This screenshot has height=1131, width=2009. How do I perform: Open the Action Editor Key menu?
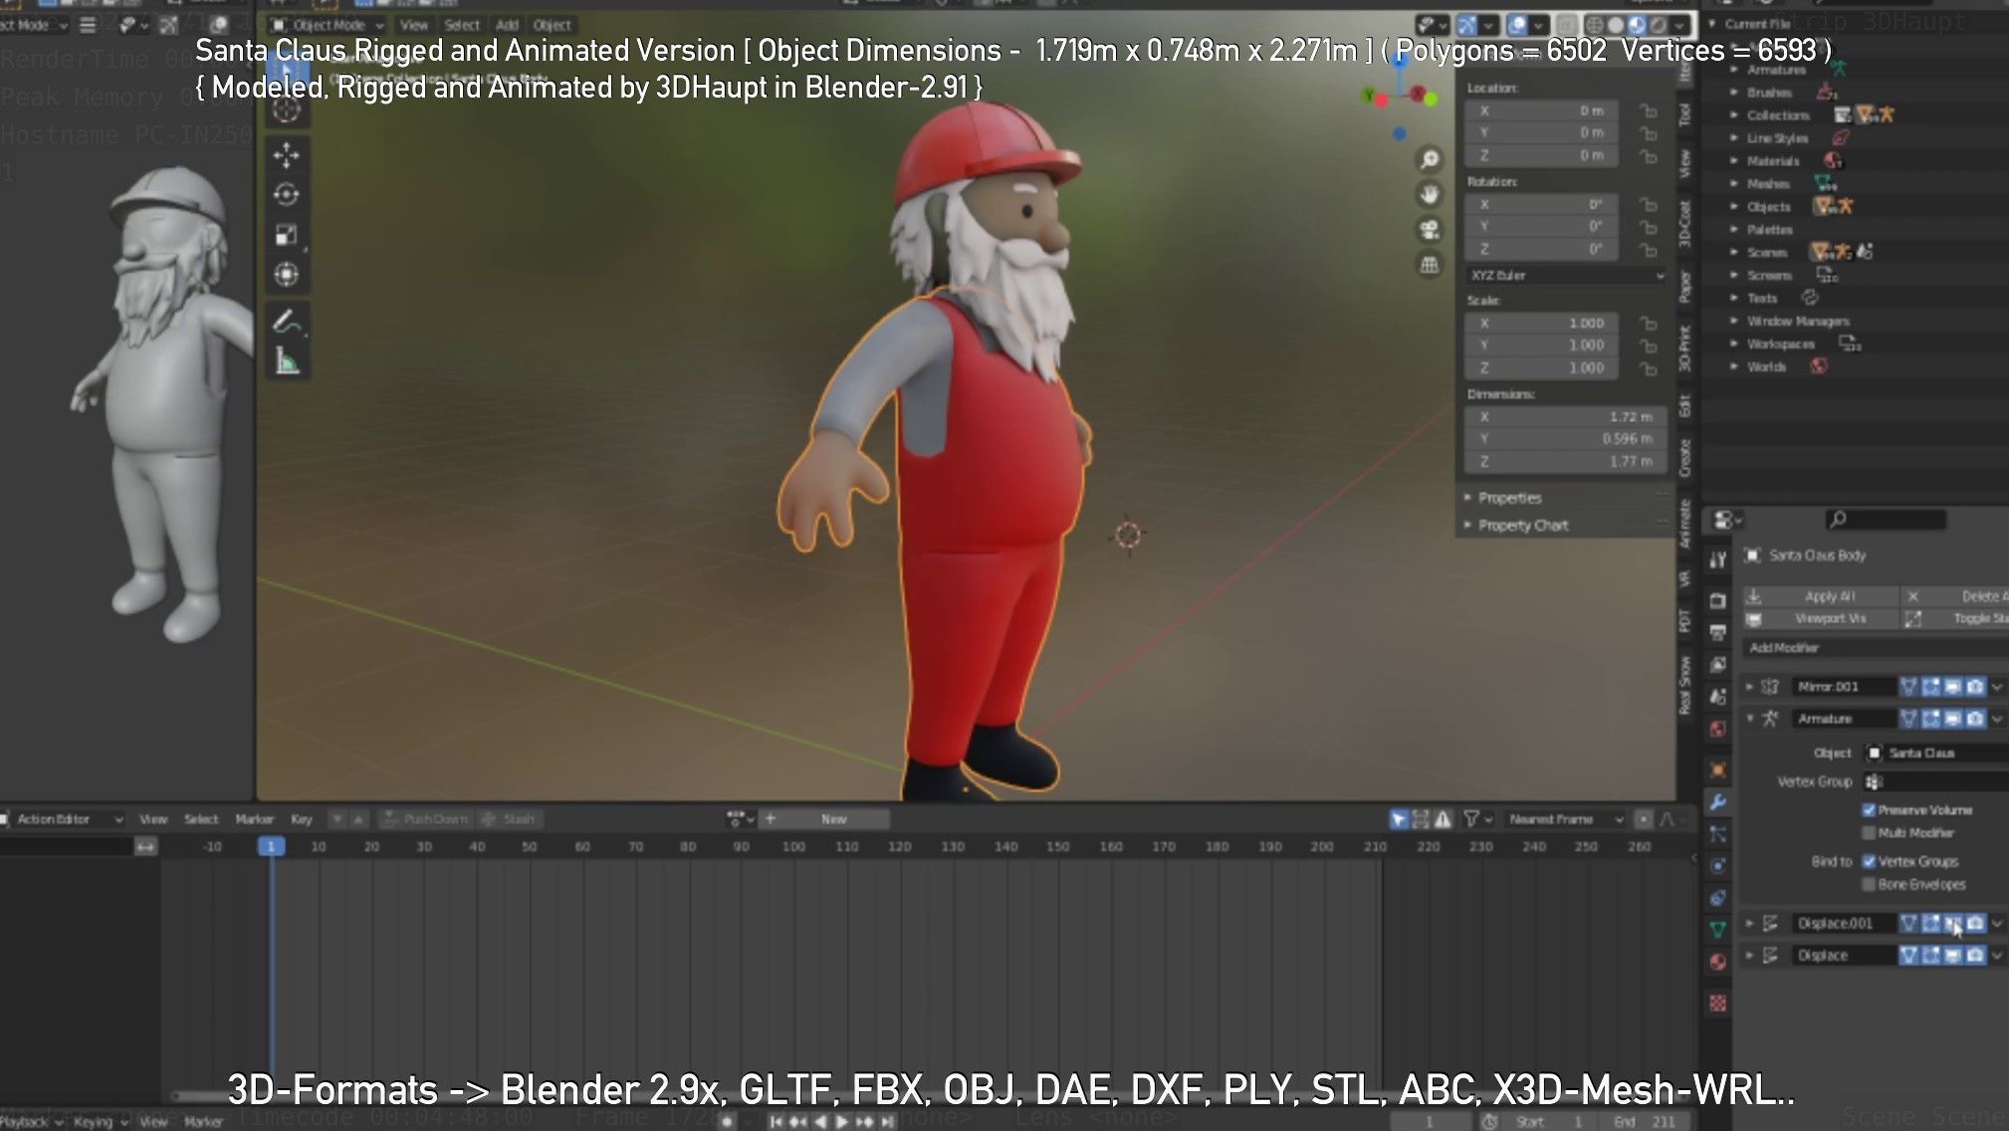click(x=302, y=819)
